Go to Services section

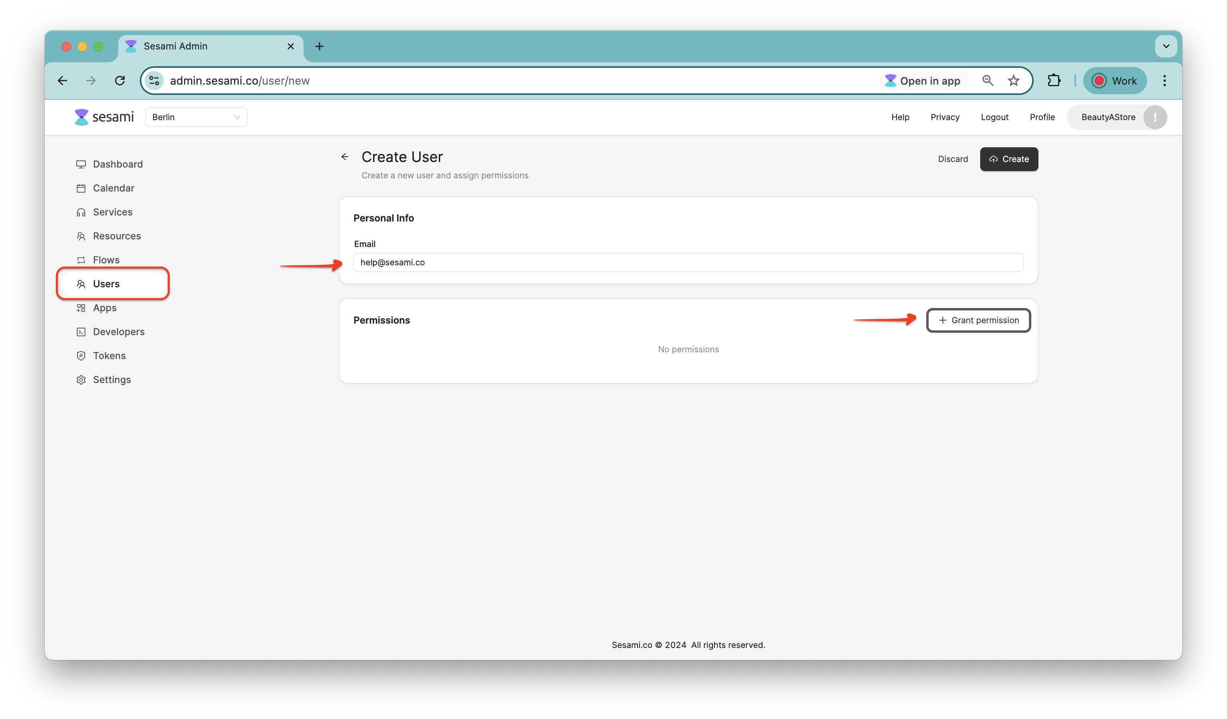(104, 211)
